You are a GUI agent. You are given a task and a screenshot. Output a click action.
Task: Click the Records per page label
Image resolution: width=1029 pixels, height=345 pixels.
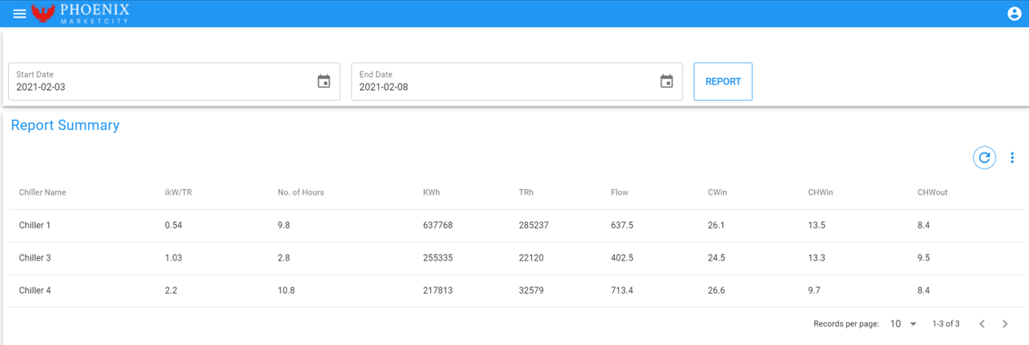tap(846, 324)
